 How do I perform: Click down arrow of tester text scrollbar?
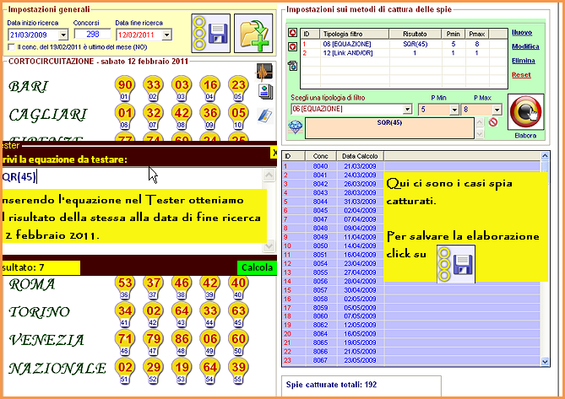tap(269, 246)
